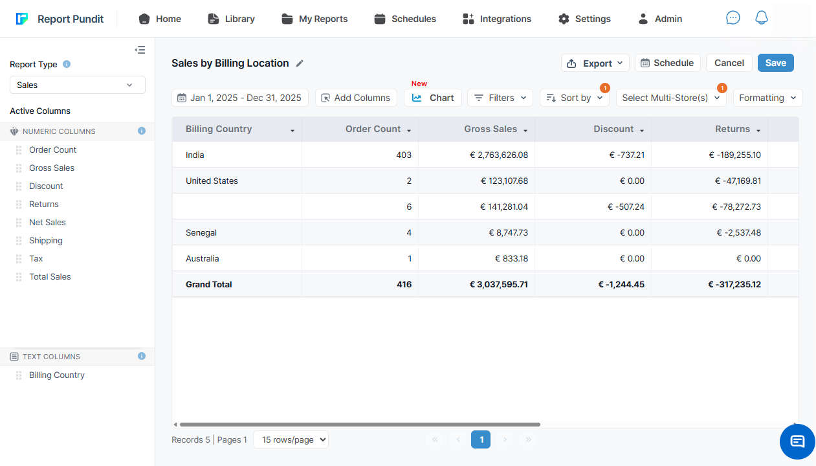Click the Text Columns list icon
Viewport: 816px width, 466px height.
(x=14, y=357)
